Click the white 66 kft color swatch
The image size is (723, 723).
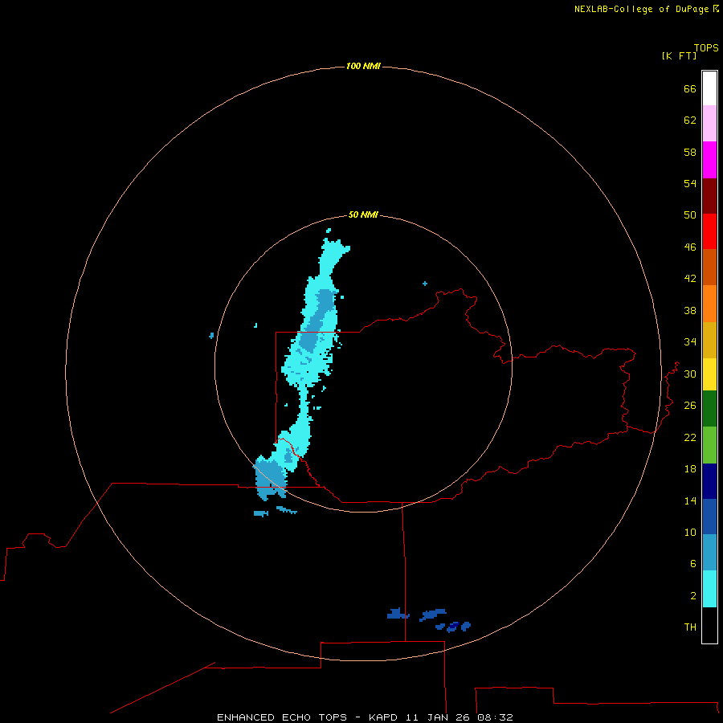[709, 88]
